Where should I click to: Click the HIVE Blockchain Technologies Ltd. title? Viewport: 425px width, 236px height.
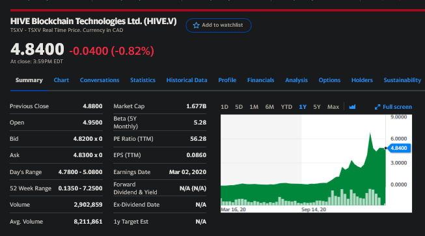(94, 21)
